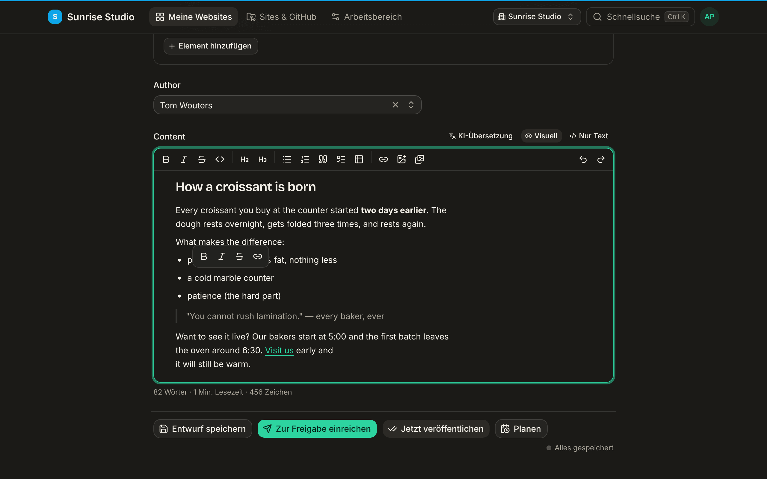Click link icon in the floating selection toolbar

tap(257, 256)
